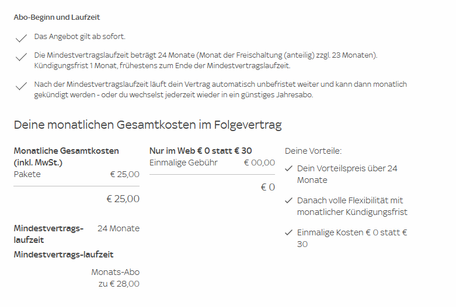Click the 'Pakete' row label
Viewport: 456px width, 307px height.
click(27, 174)
